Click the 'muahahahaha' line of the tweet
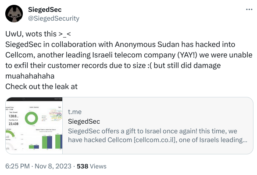This screenshot has height=175, width=257. point(30,76)
